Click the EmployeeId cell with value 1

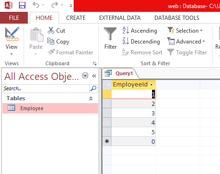134,94
